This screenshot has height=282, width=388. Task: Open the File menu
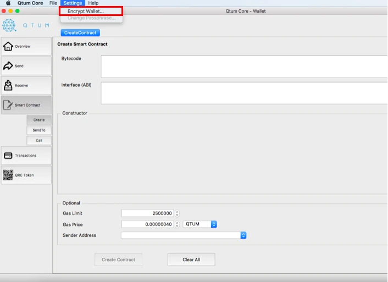click(53, 3)
